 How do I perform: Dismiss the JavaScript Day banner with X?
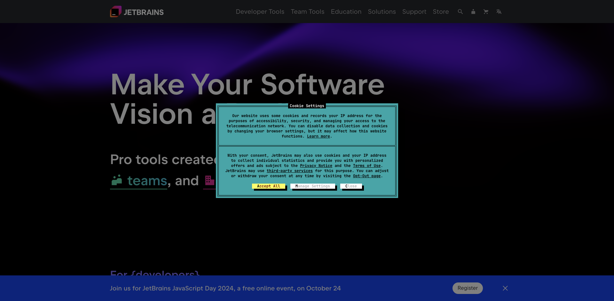pos(505,288)
